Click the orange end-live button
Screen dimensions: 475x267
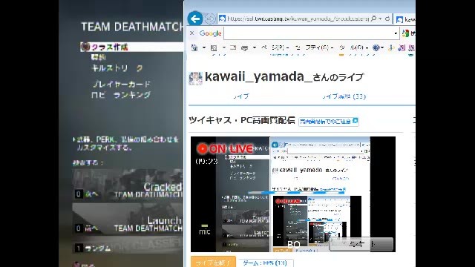coord(213,262)
